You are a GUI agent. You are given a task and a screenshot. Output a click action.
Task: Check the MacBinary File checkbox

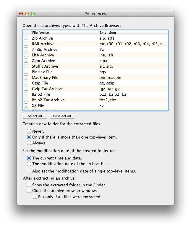[x=26, y=77]
